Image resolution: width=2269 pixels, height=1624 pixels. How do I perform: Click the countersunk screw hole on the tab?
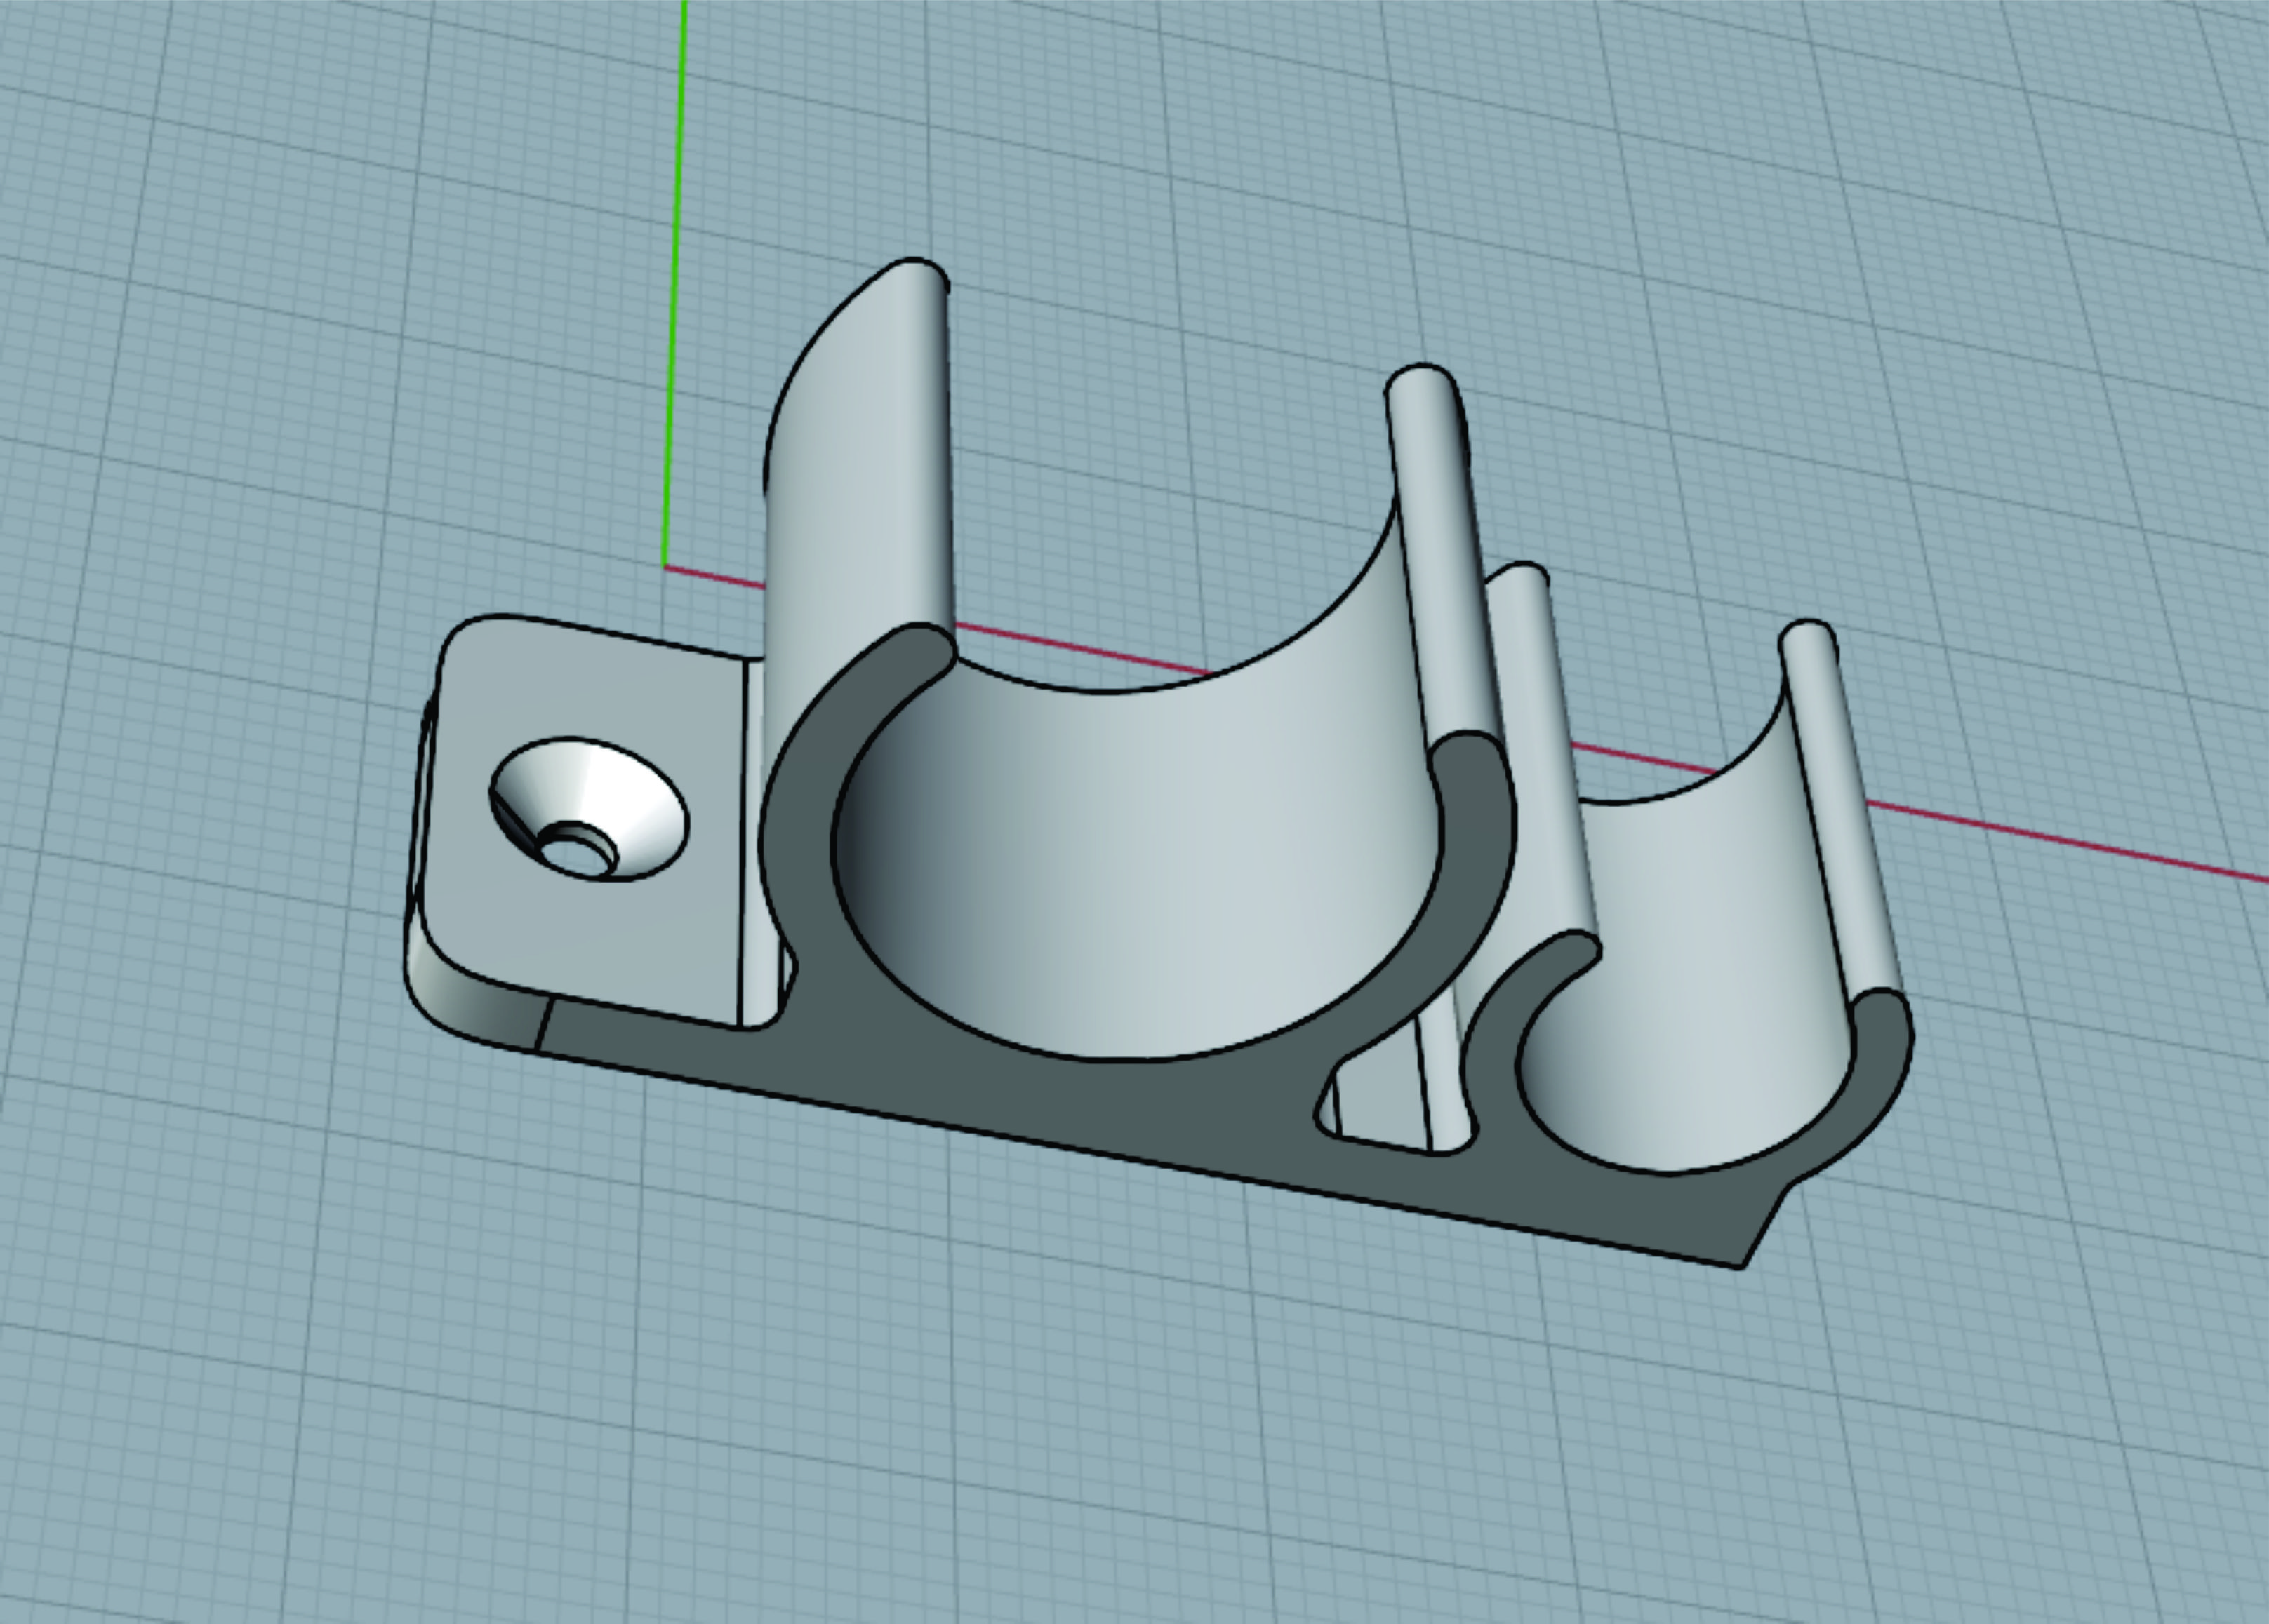[588, 810]
